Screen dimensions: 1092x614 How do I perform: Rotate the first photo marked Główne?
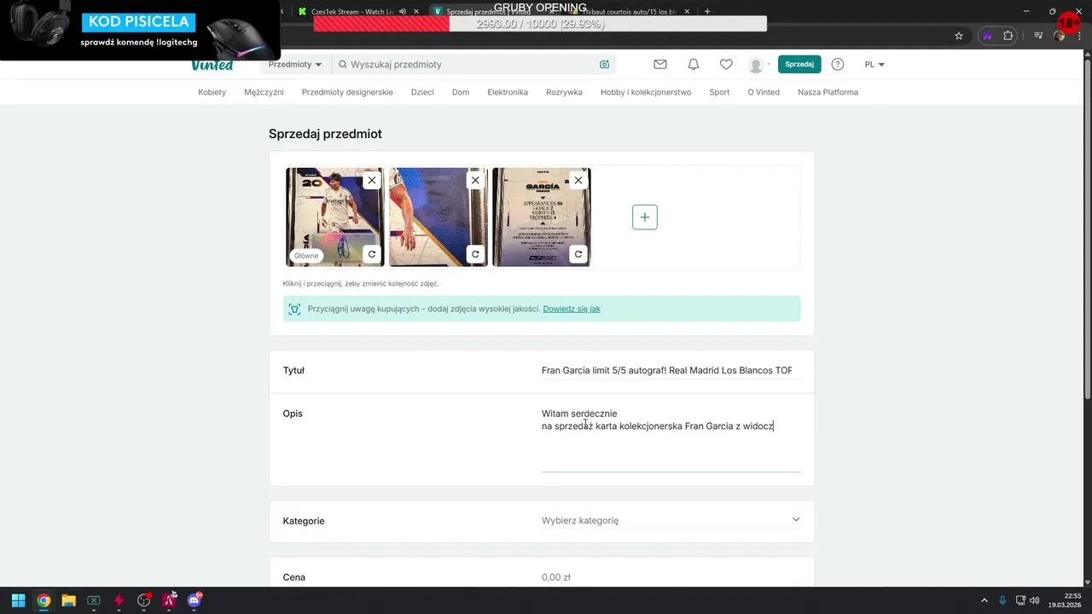tap(371, 254)
